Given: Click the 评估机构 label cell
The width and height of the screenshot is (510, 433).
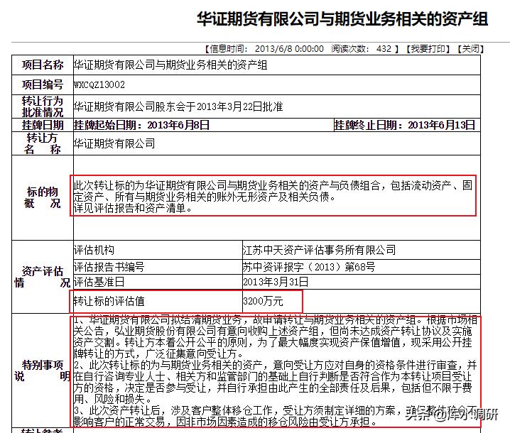Looking at the screenshot, I should coord(158,250).
